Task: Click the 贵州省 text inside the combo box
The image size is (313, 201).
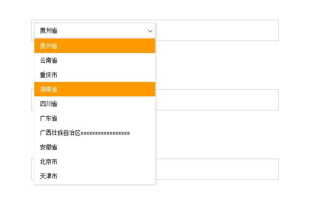Action: tap(48, 31)
